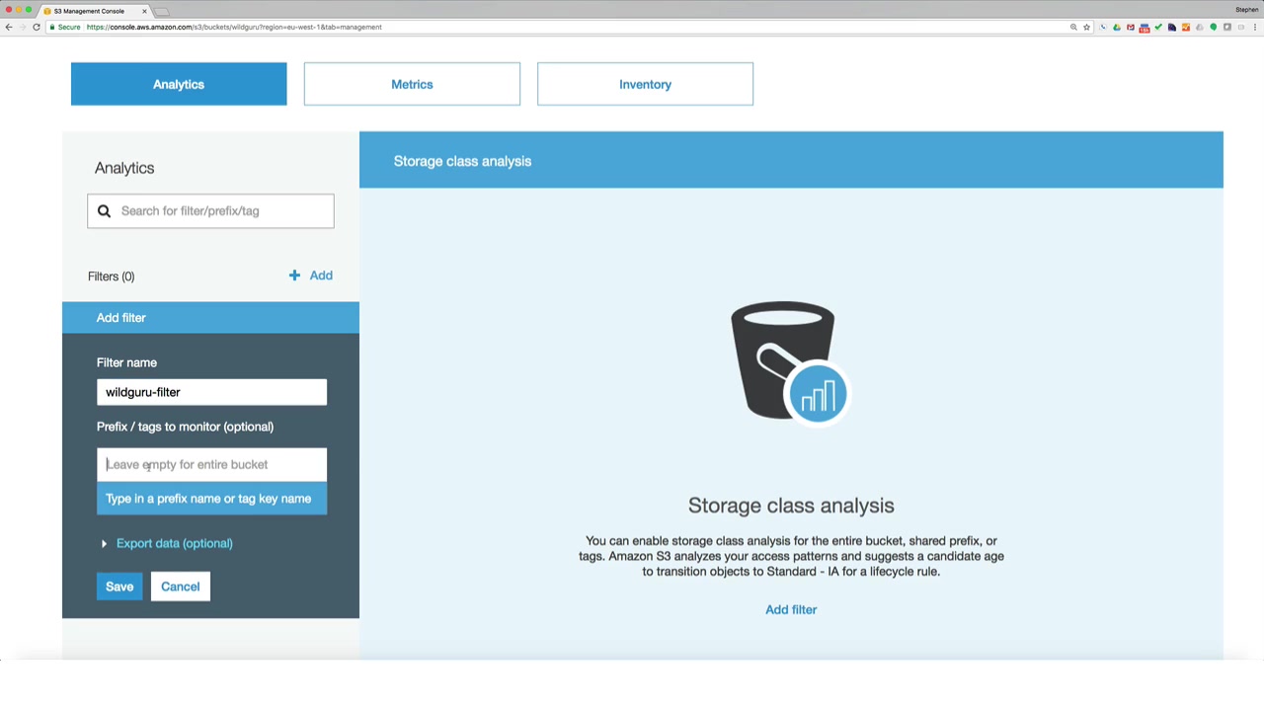Cancel adding the filter
The image size is (1264, 711).
click(181, 587)
